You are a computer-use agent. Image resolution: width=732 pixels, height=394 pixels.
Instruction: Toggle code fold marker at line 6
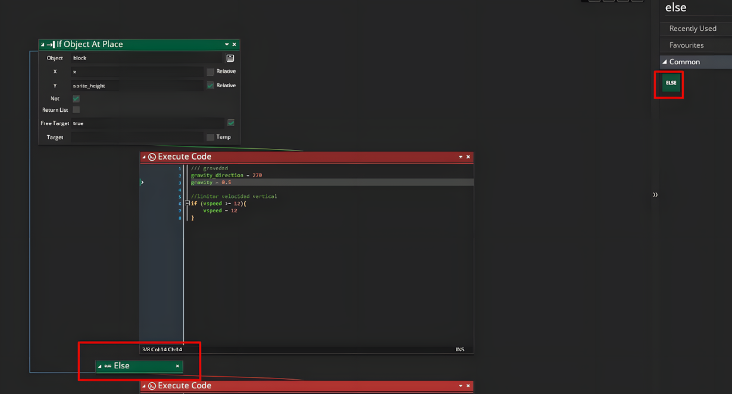[187, 204]
